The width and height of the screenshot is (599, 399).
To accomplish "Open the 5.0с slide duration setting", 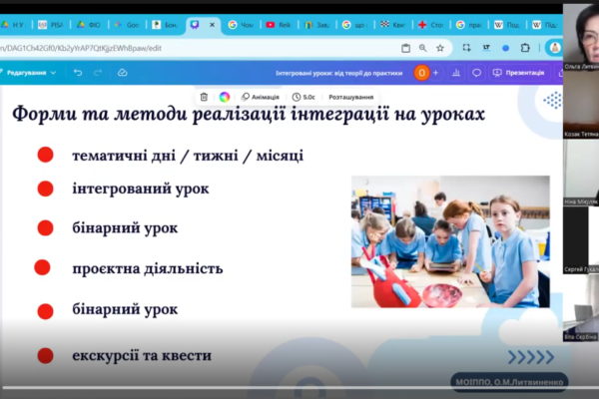I will click(302, 97).
